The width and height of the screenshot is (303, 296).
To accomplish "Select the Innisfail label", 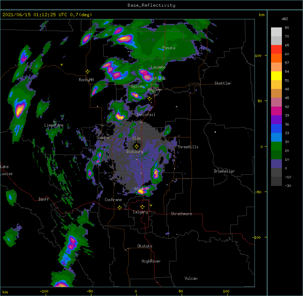I will click(146, 115).
